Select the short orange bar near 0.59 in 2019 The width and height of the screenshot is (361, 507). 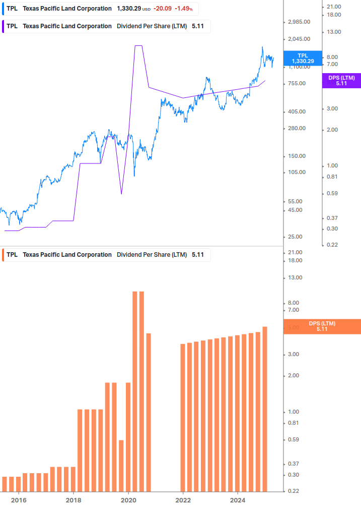(x=121, y=466)
